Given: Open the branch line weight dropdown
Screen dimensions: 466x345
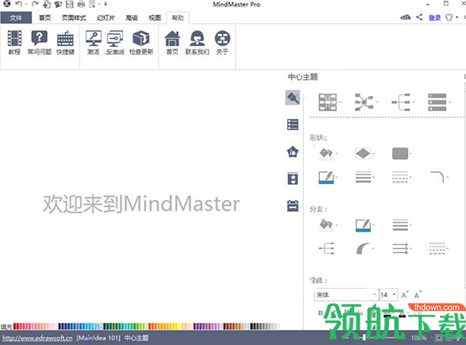Looking at the screenshot, I should point(402,225).
